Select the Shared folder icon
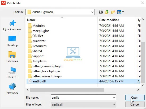 point(30,51)
